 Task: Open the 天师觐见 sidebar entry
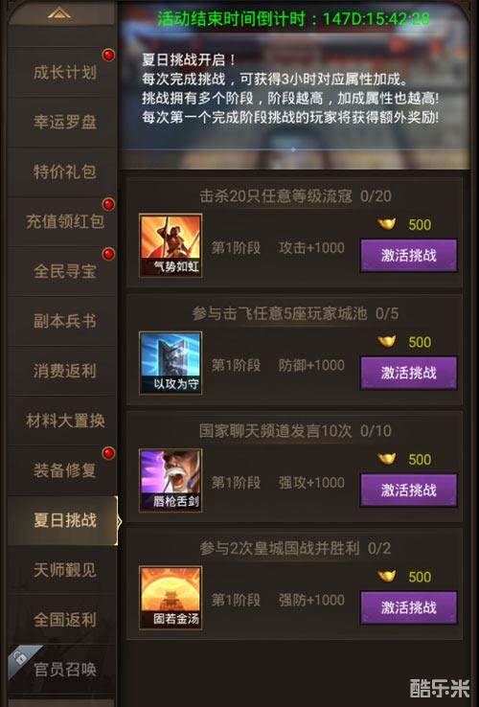[64, 570]
